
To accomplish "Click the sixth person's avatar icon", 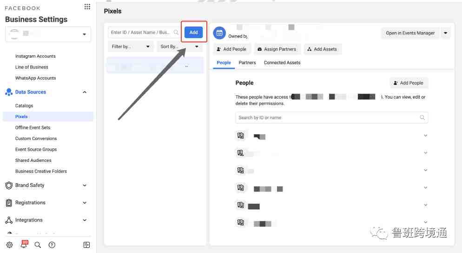I will (241, 222).
